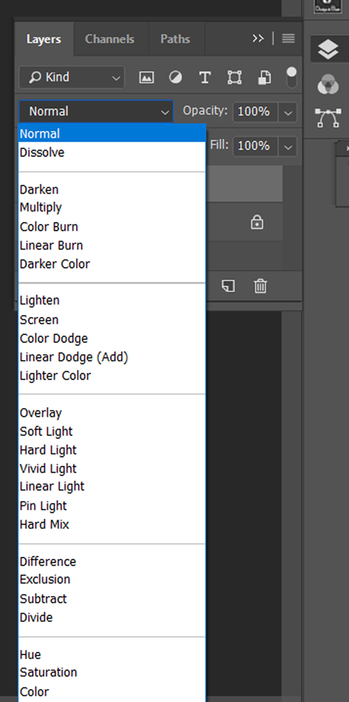Click the Opacity 100% value field
The height and width of the screenshot is (702, 349).
coord(255,112)
